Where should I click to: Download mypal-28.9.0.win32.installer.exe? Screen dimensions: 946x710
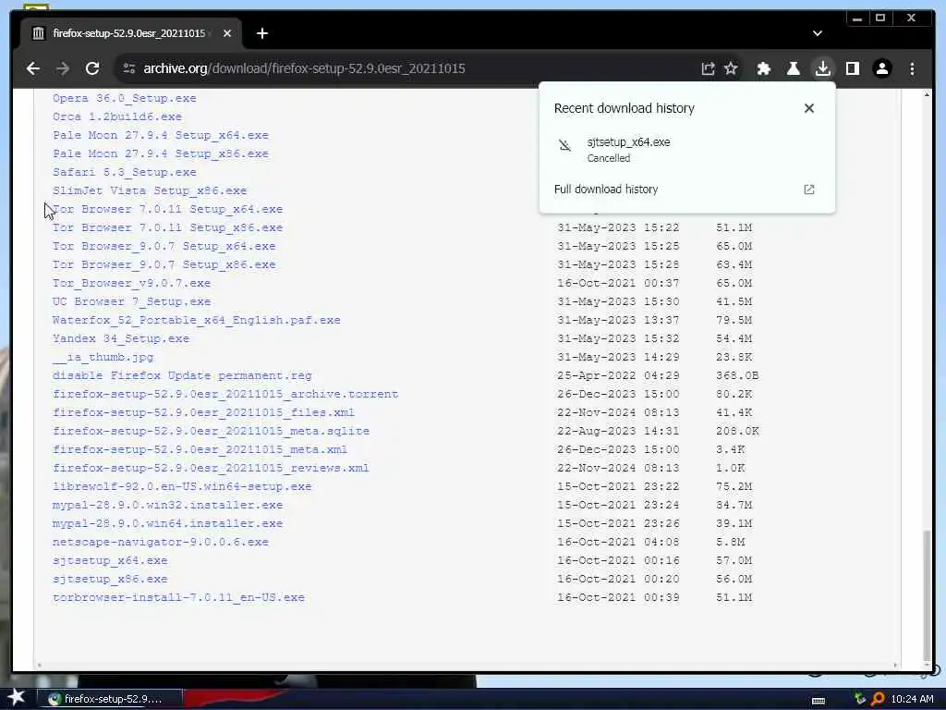(168, 505)
